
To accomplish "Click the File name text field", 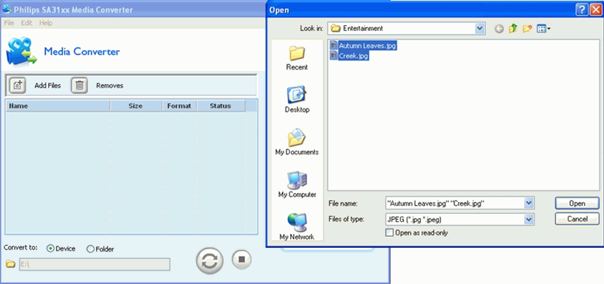I will click(x=455, y=203).
